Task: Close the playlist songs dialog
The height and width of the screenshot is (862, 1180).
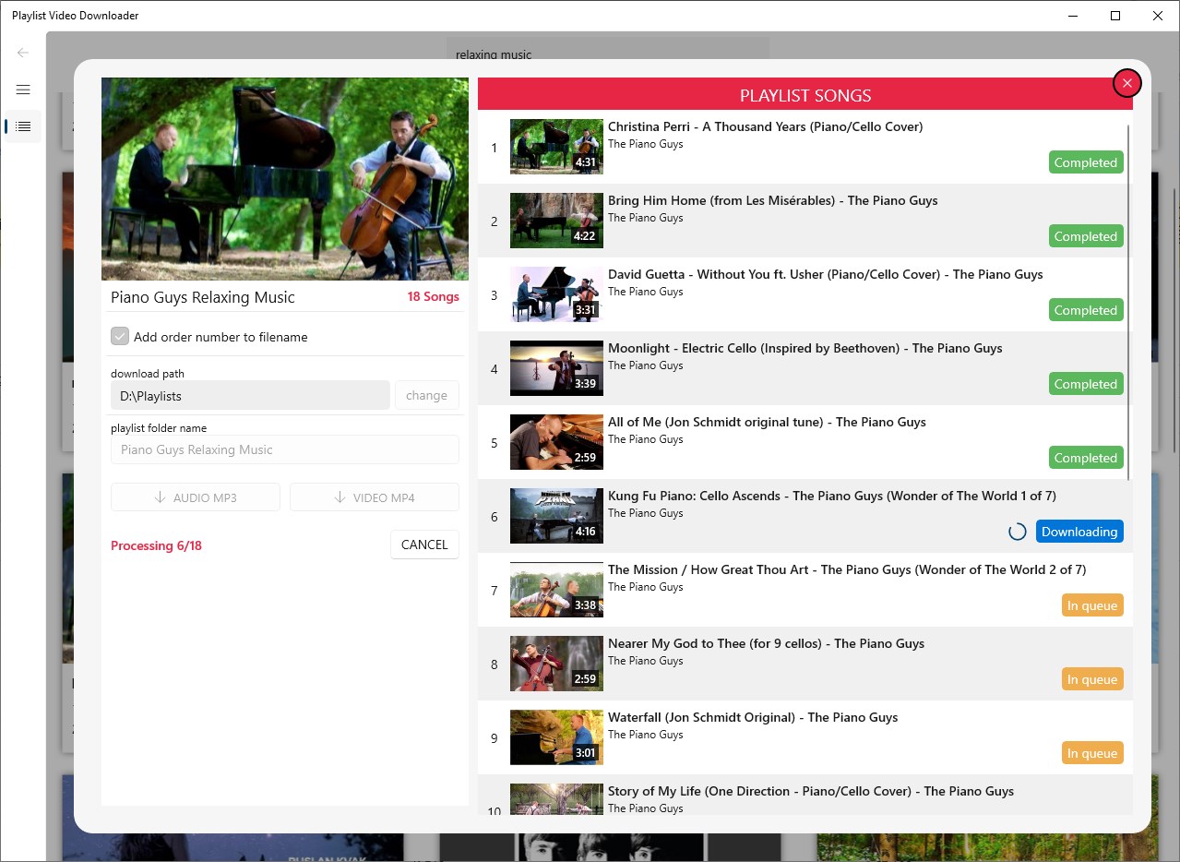Action: pos(1126,83)
